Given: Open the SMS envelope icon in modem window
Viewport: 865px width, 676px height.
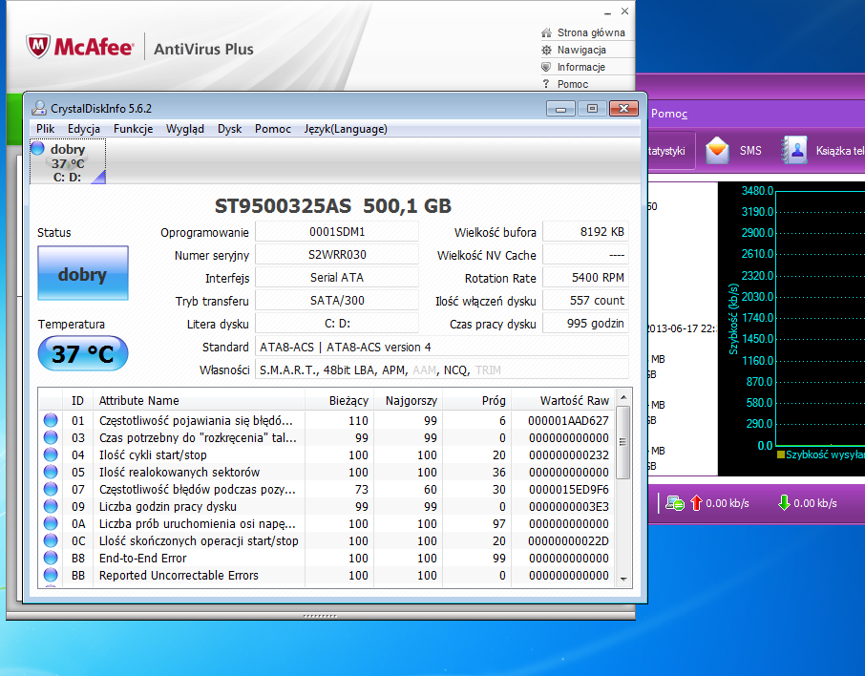Looking at the screenshot, I should (x=717, y=150).
